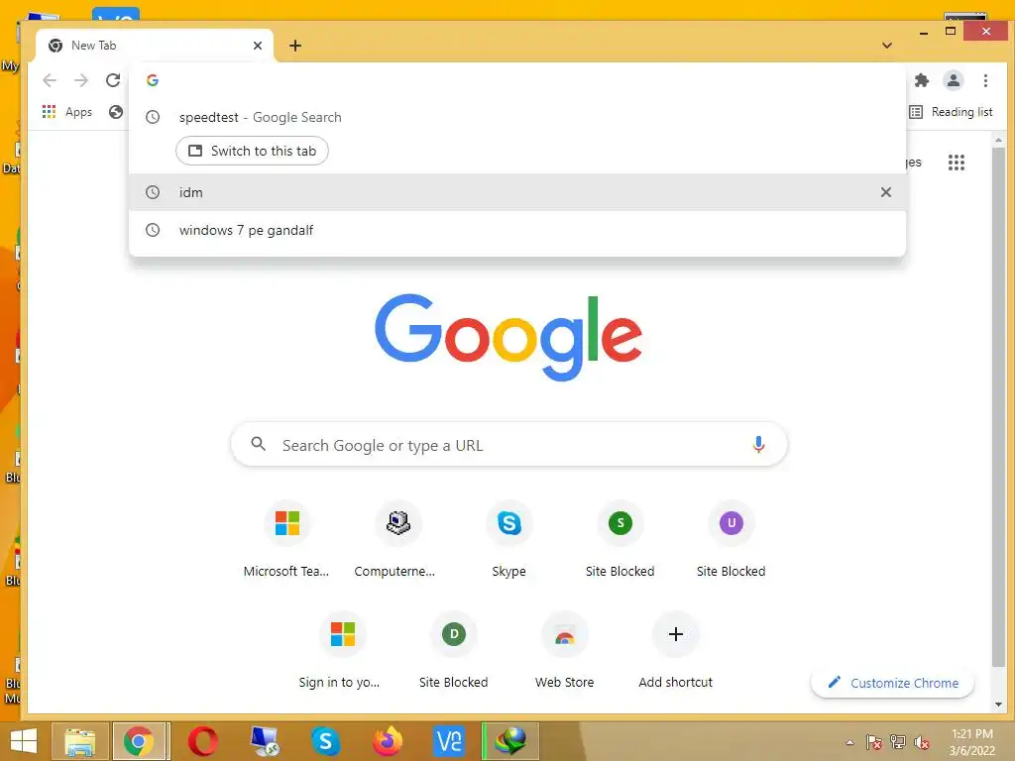Remove the idm suggestion with the X
The image size is (1015, 761).
[885, 192]
